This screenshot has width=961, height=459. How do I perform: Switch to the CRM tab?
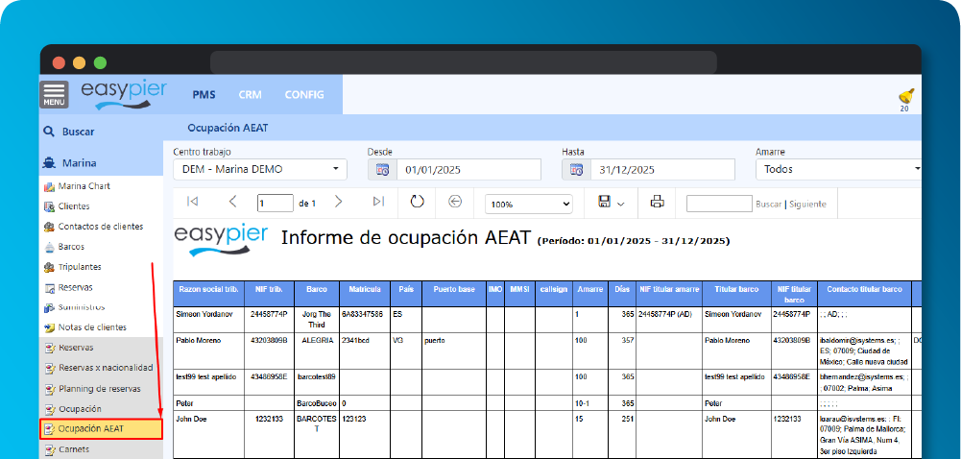(250, 95)
